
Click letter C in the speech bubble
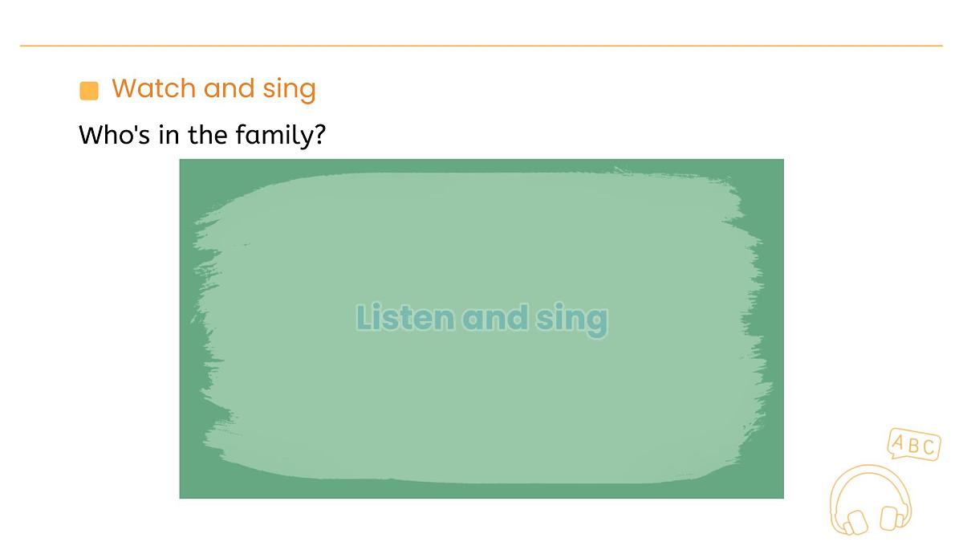[x=928, y=447]
